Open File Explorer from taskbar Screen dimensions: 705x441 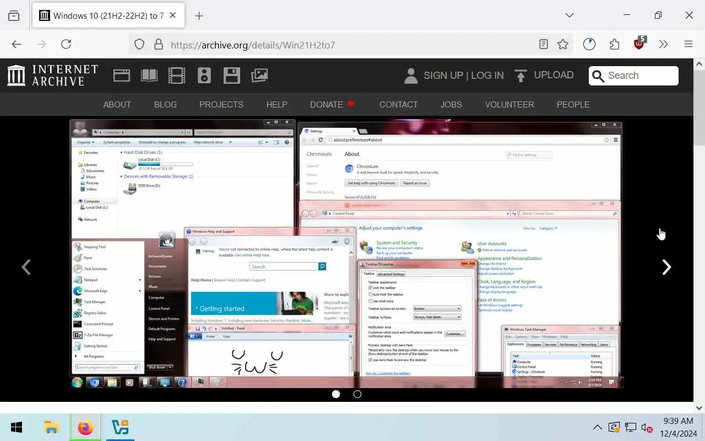coord(51,427)
